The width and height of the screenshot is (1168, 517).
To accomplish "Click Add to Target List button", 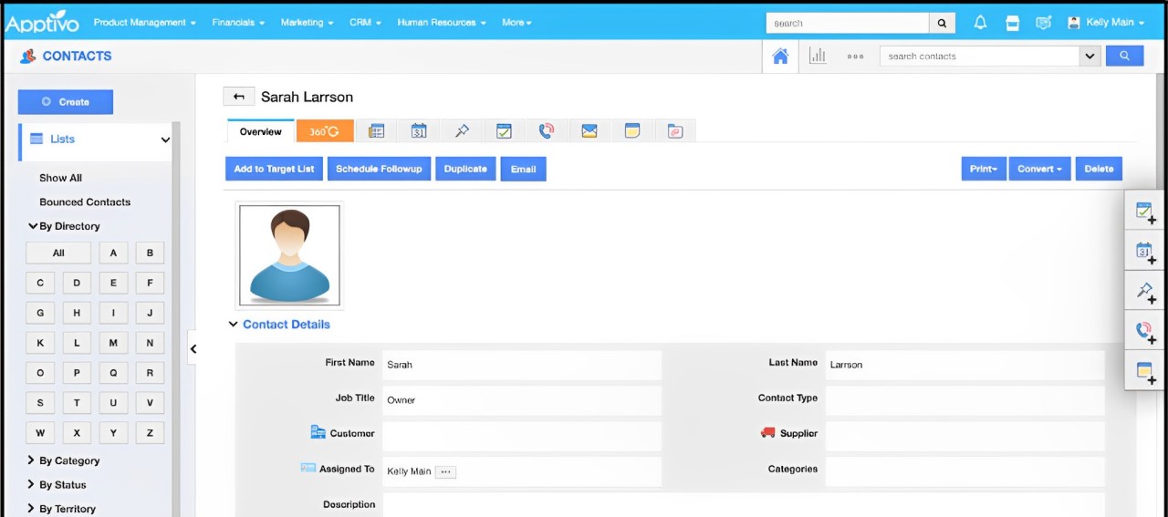I will point(274,169).
